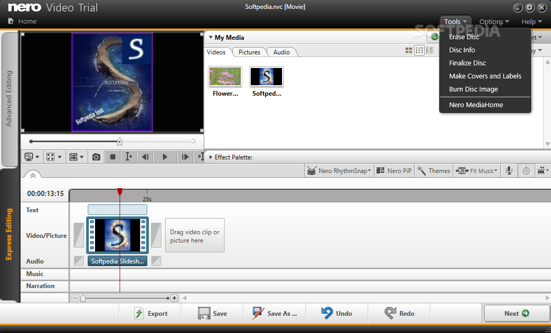Collapse the My Media panel triangle
Image resolution: width=551 pixels, height=333 pixels.
(x=210, y=37)
